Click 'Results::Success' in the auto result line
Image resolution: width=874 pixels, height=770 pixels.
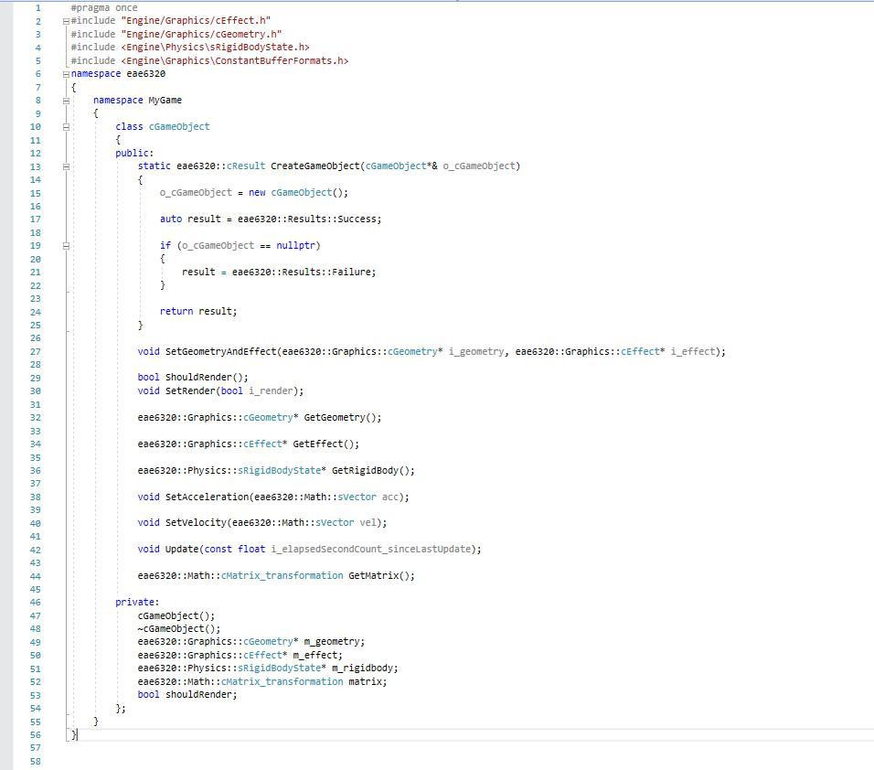click(x=332, y=219)
